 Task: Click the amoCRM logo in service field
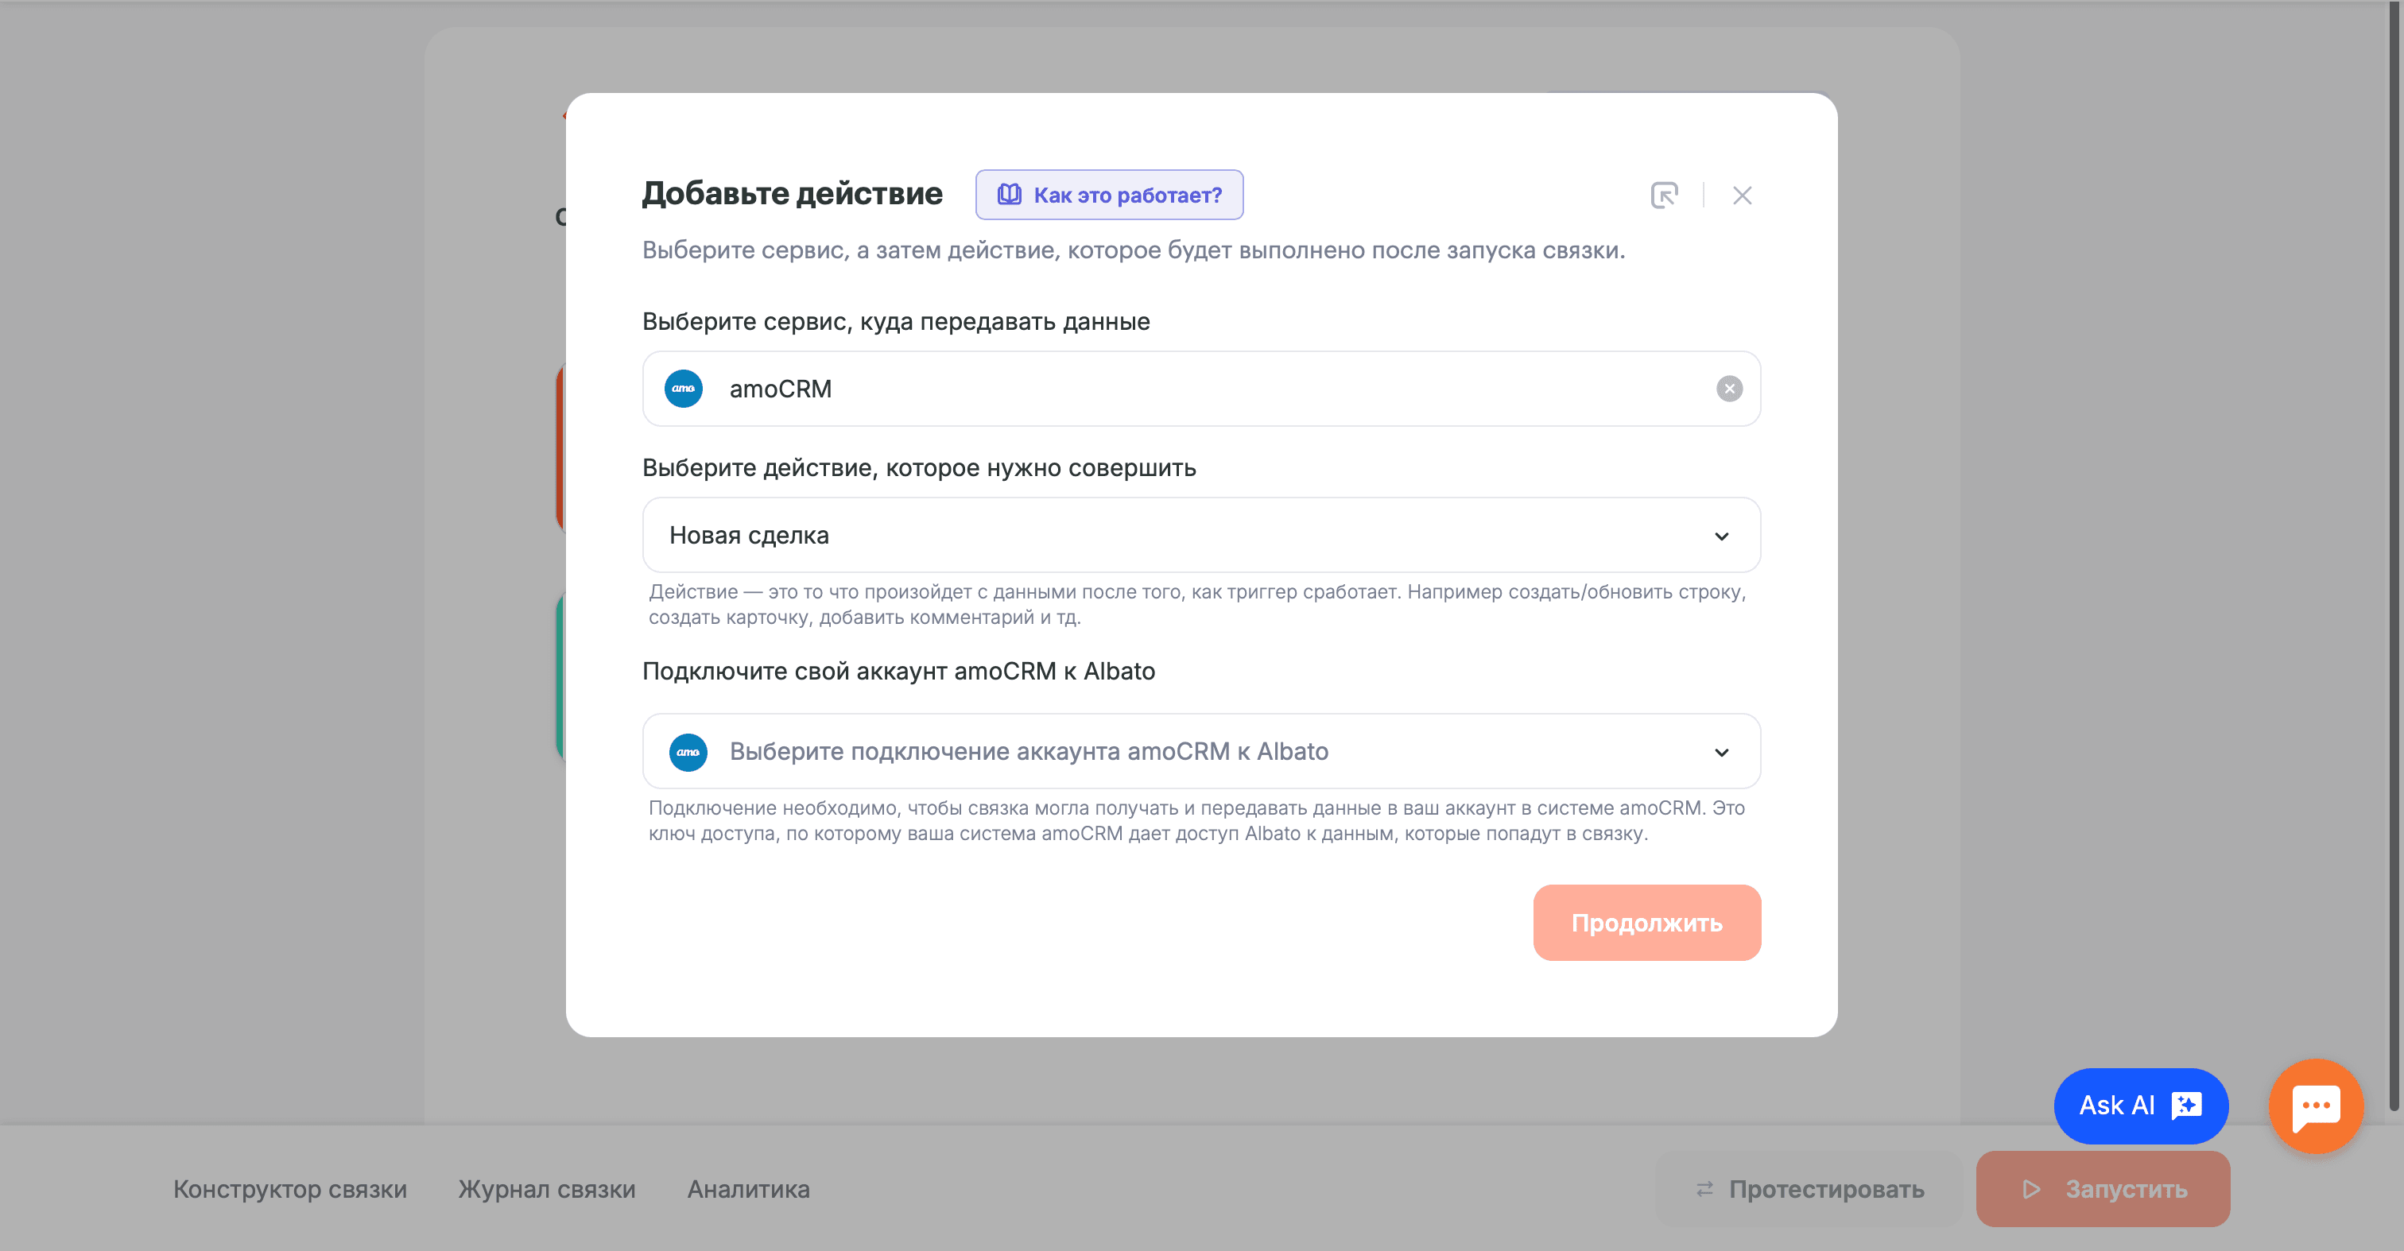pos(683,389)
